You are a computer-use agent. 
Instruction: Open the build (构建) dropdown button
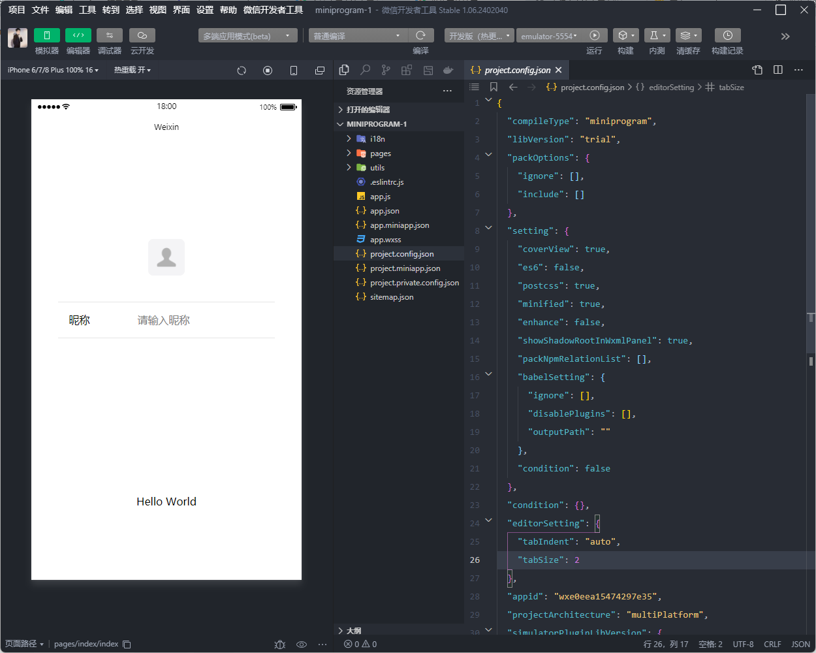(626, 35)
